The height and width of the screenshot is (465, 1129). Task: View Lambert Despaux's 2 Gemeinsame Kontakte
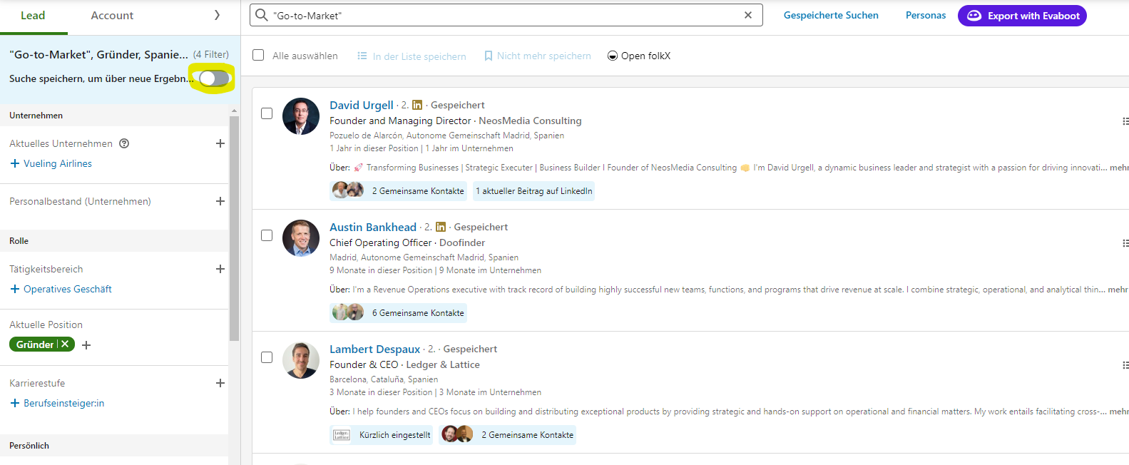click(x=508, y=435)
